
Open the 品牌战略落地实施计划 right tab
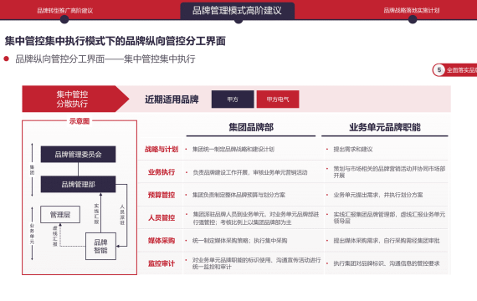(411, 10)
